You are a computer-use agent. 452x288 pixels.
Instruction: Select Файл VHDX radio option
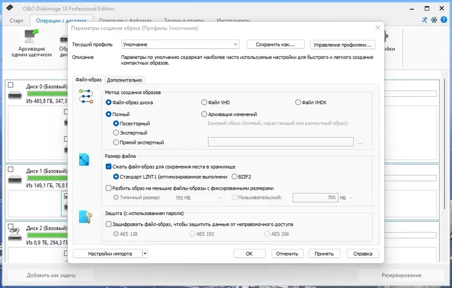(298, 102)
